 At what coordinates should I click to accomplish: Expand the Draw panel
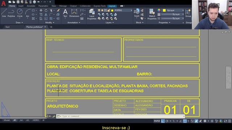19,22
